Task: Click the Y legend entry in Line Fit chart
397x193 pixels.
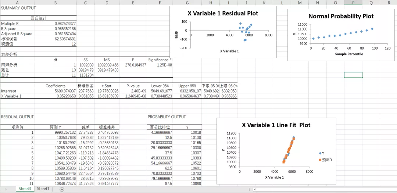Action: click(321, 153)
